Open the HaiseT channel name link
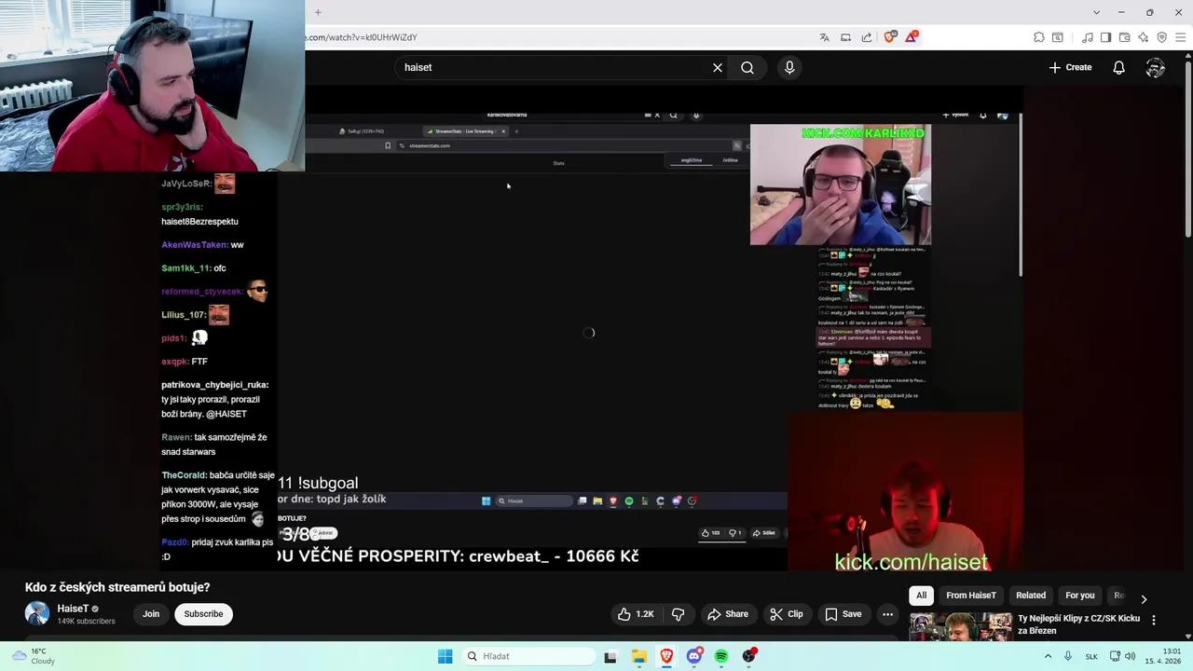Viewport: 1193px width, 671px height. [73, 609]
